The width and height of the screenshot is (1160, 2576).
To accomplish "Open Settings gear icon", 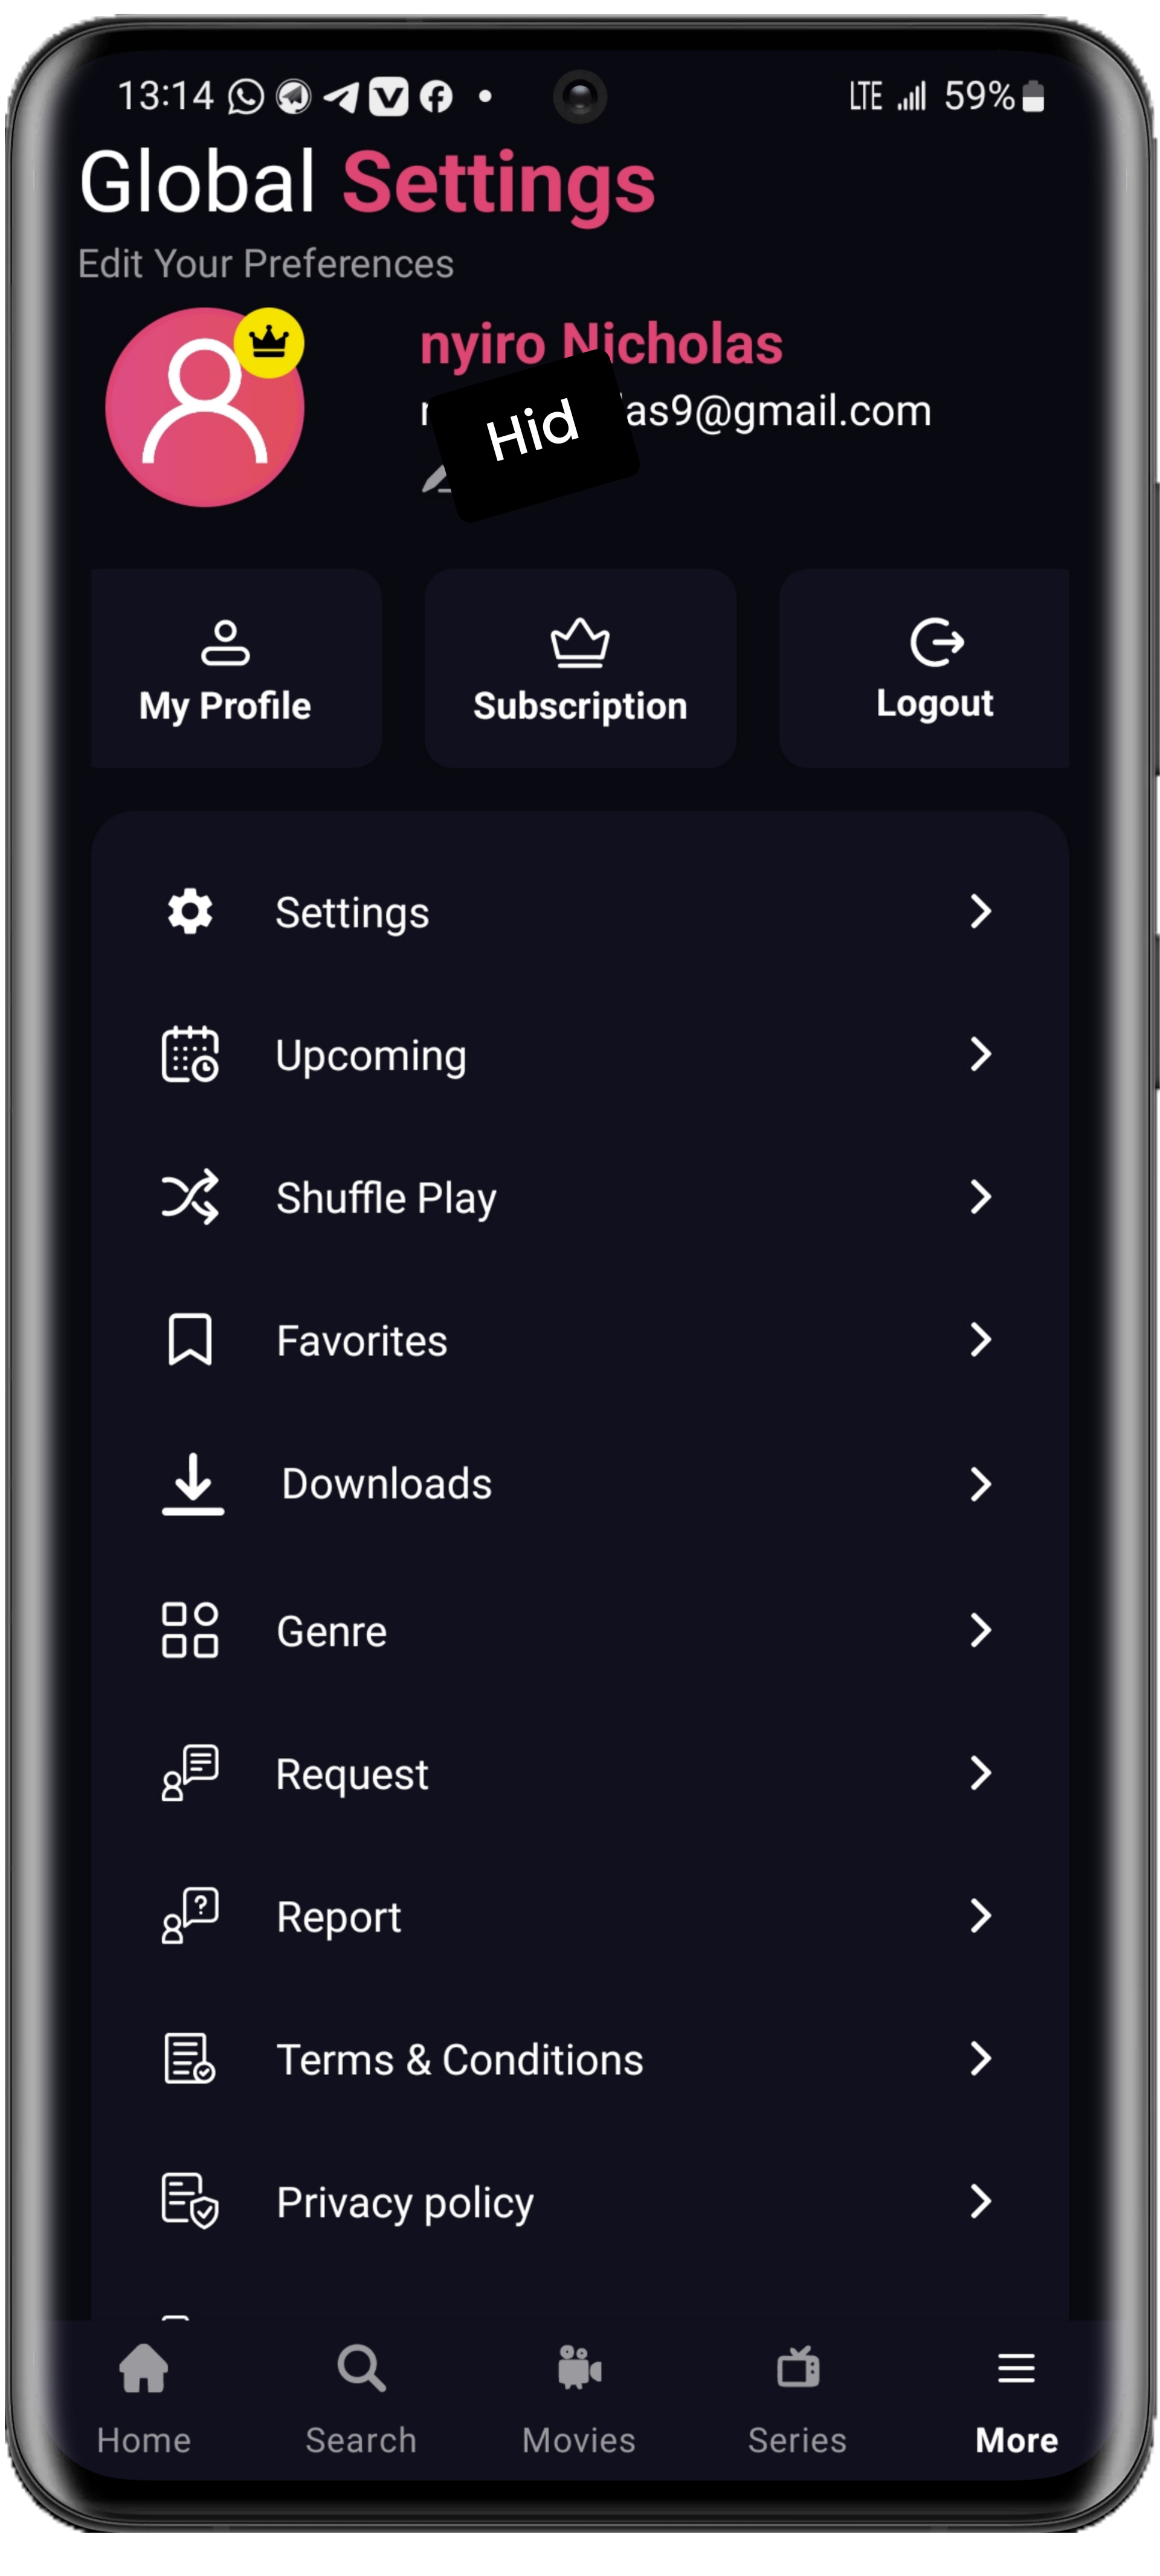I will (x=189, y=912).
